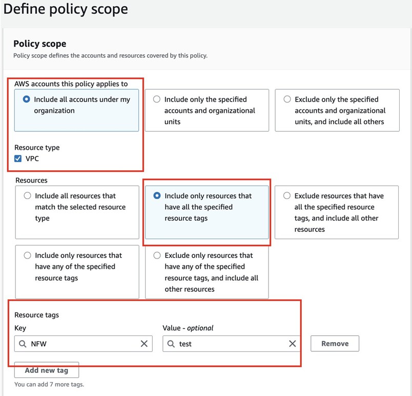This screenshot has height=396, width=412.
Task: Select Include only resources with any tags
Action: pyautogui.click(x=27, y=255)
